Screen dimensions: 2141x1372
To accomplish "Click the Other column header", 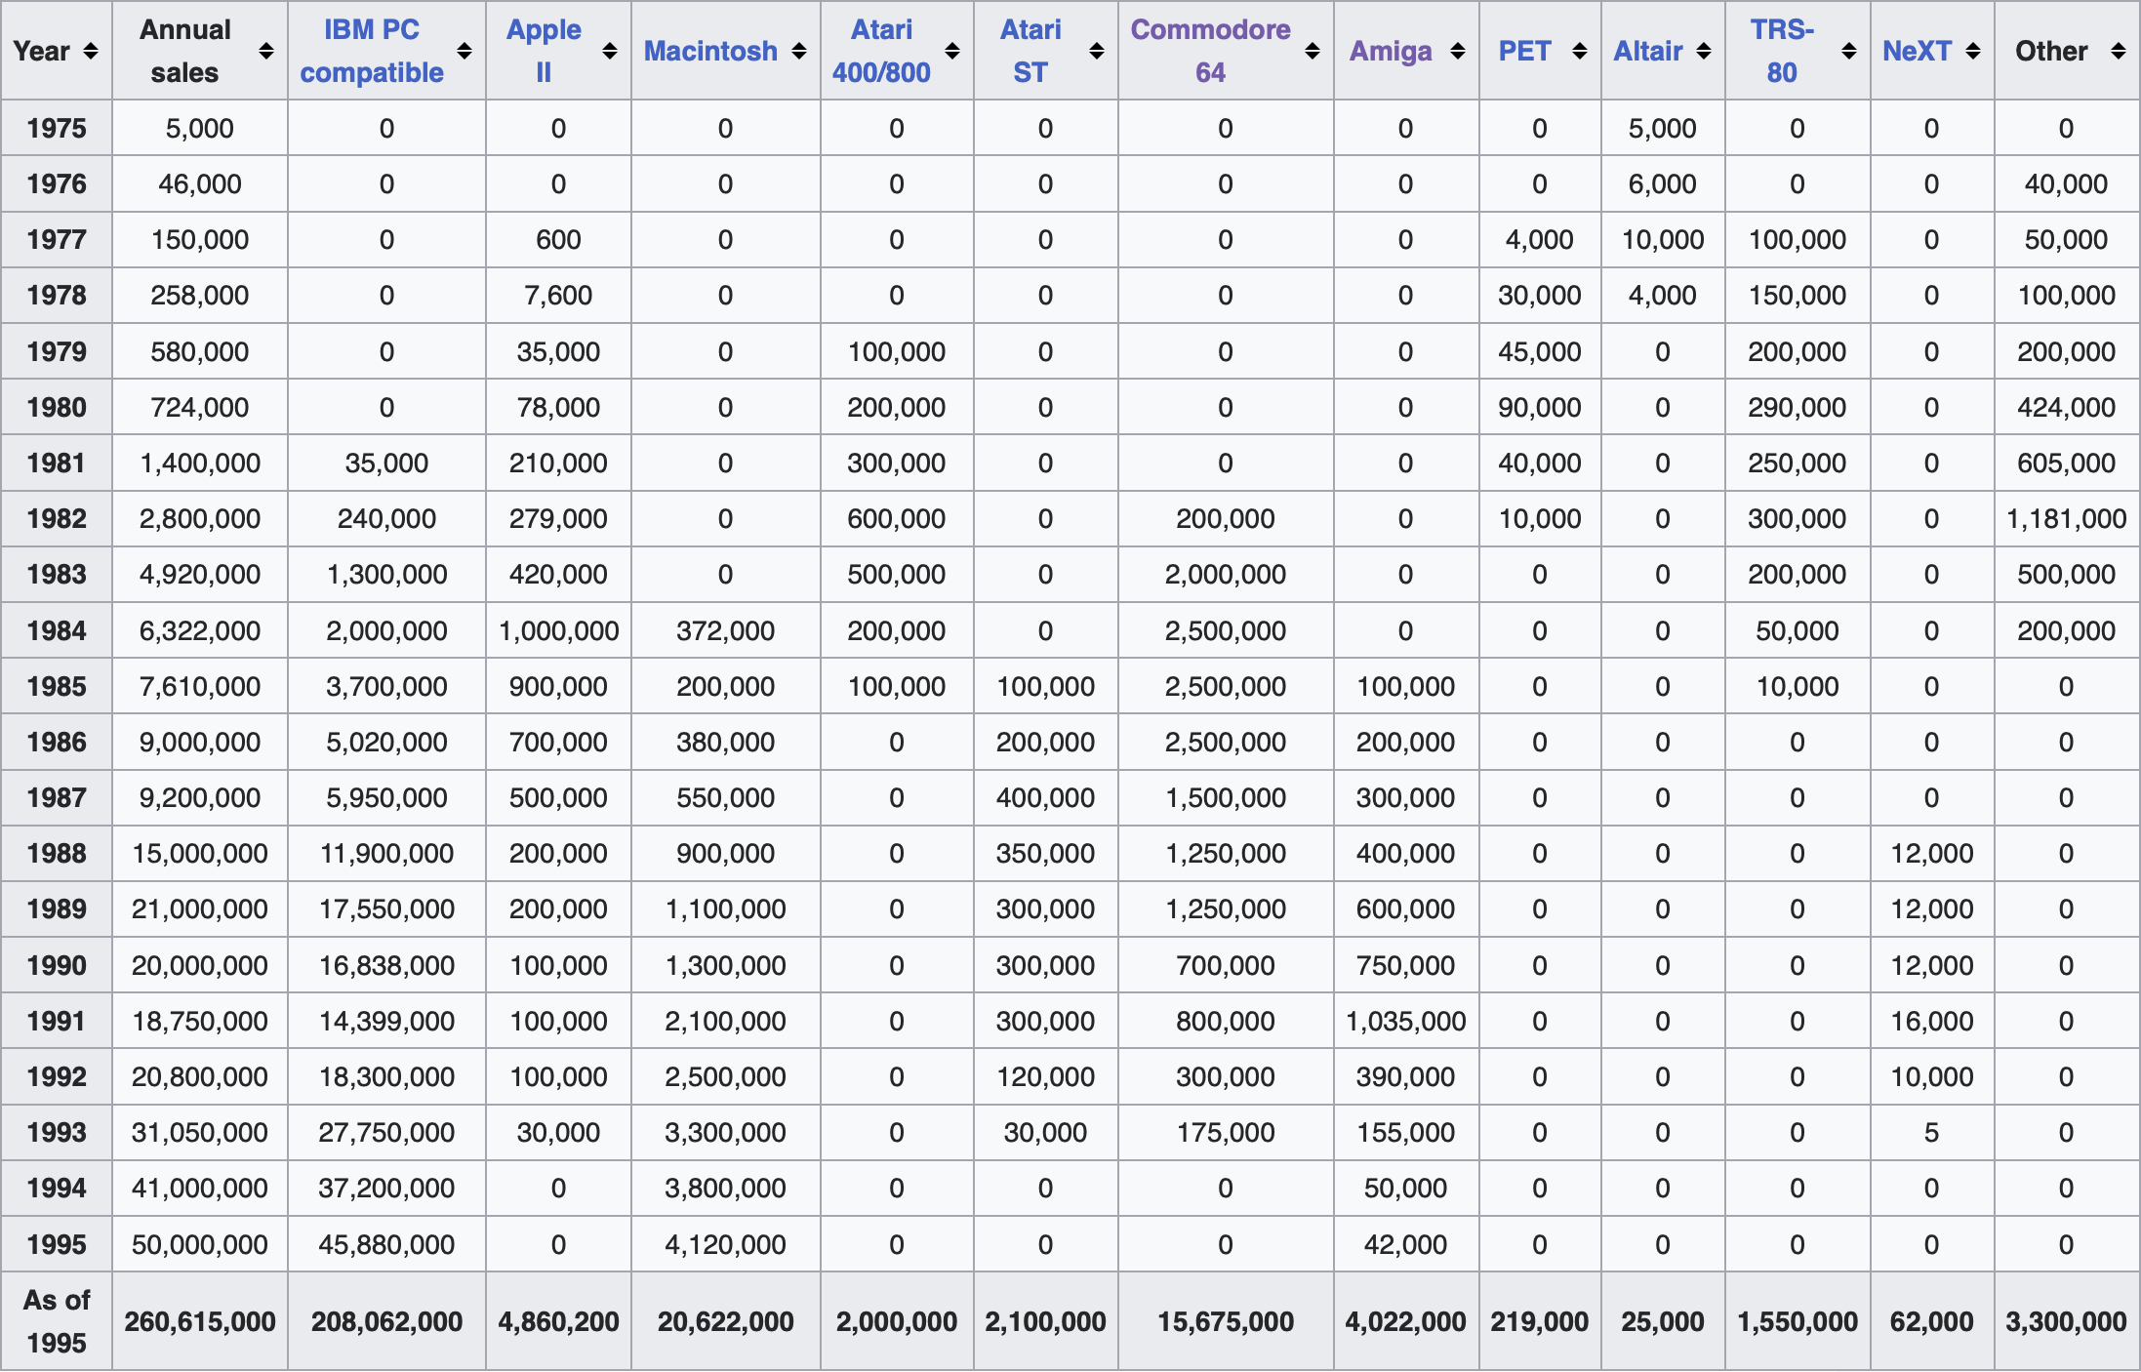I will click(2051, 51).
